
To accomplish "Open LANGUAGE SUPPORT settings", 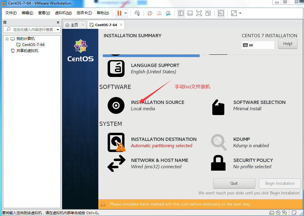I will (155, 65).
